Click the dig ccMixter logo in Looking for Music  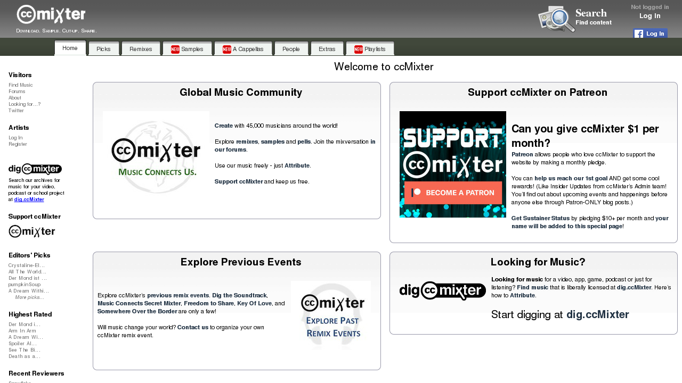443,291
